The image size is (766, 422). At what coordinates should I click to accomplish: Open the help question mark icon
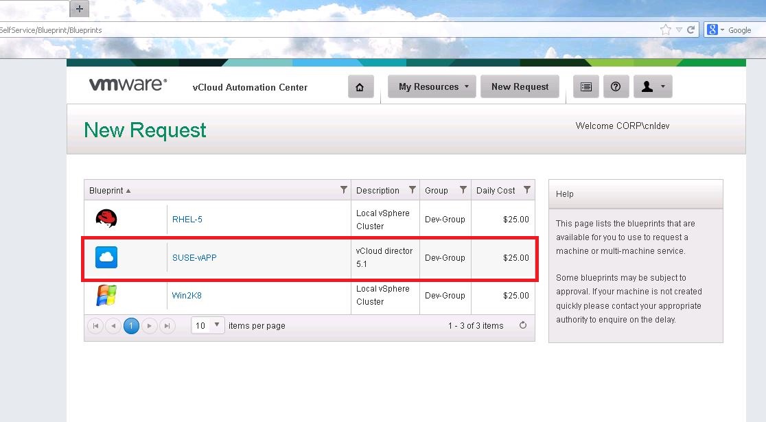pyautogui.click(x=616, y=87)
